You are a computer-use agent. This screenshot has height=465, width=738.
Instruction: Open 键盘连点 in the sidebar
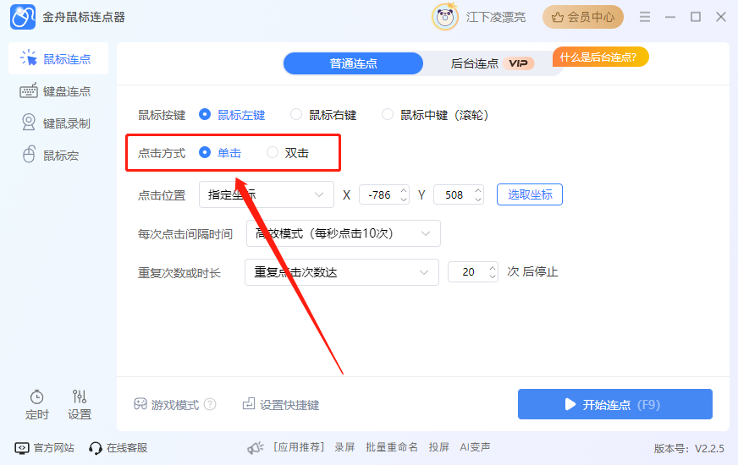pos(58,91)
